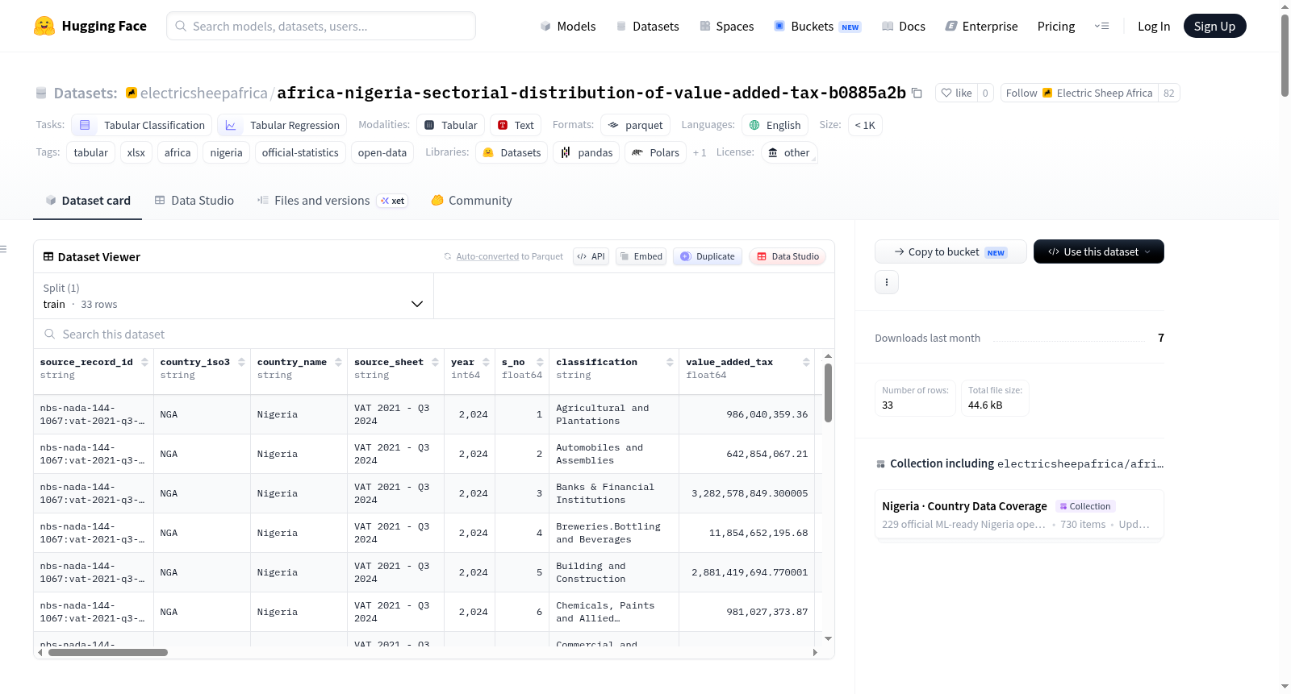The height and width of the screenshot is (694, 1291).
Task: Follow Electric Sheep Africa
Action: click(x=1080, y=93)
